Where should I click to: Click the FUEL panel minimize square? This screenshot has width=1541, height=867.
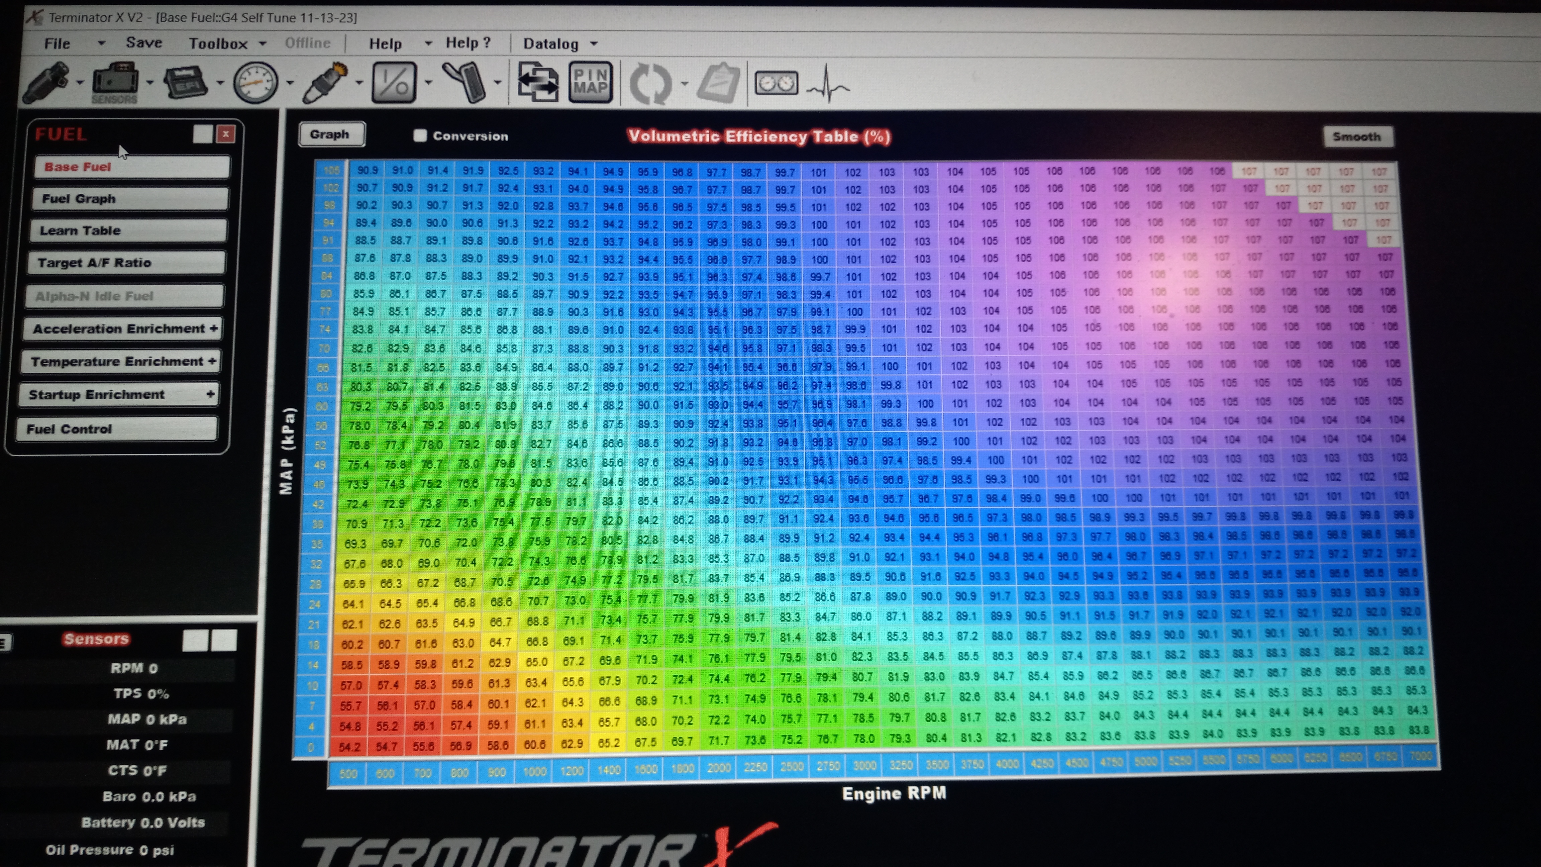(x=203, y=134)
